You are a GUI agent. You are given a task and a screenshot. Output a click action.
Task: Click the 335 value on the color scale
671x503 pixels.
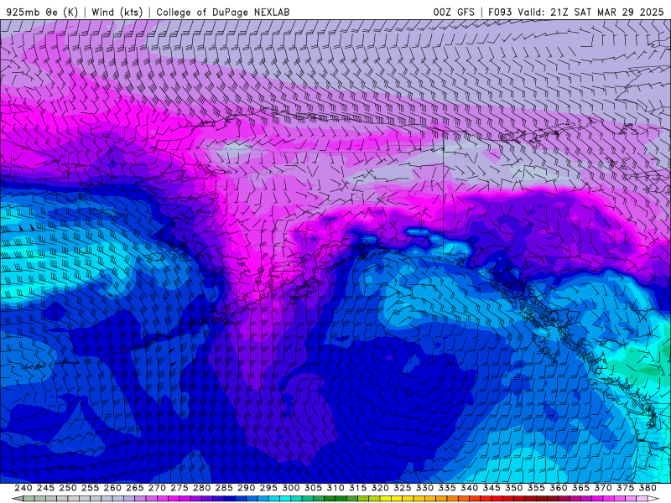447,488
